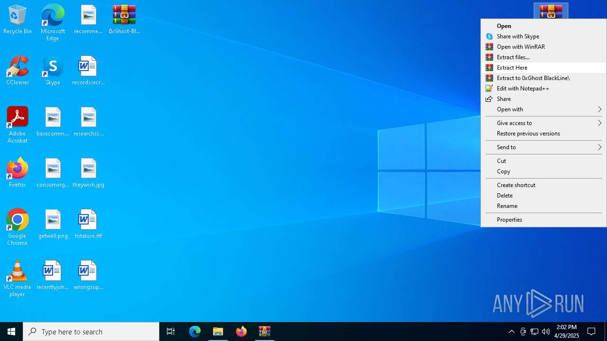Choose Extract to 0xGhost BlackLine\ entry
Image resolution: width=607 pixels, height=341 pixels.
point(543,78)
